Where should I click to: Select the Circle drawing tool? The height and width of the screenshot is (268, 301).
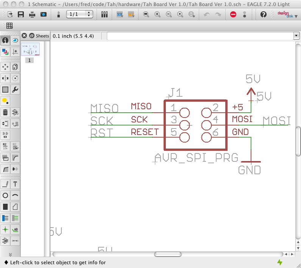(x=5, y=195)
